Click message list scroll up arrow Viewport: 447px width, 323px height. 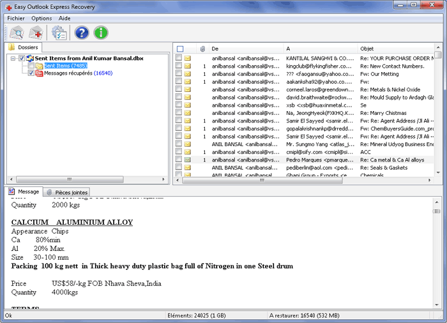pyautogui.click(x=438, y=47)
